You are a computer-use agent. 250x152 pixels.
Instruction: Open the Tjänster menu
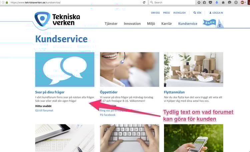click(x=111, y=24)
